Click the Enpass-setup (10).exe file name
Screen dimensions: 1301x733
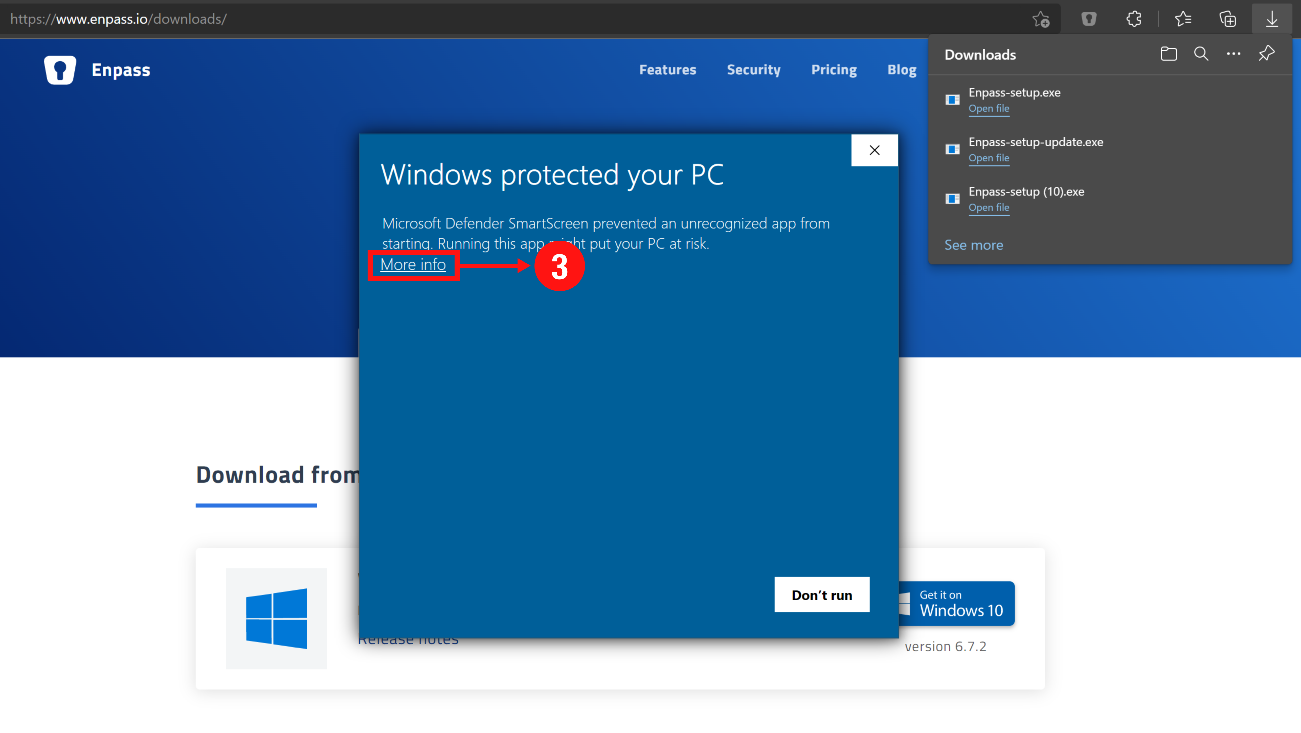click(x=1026, y=191)
